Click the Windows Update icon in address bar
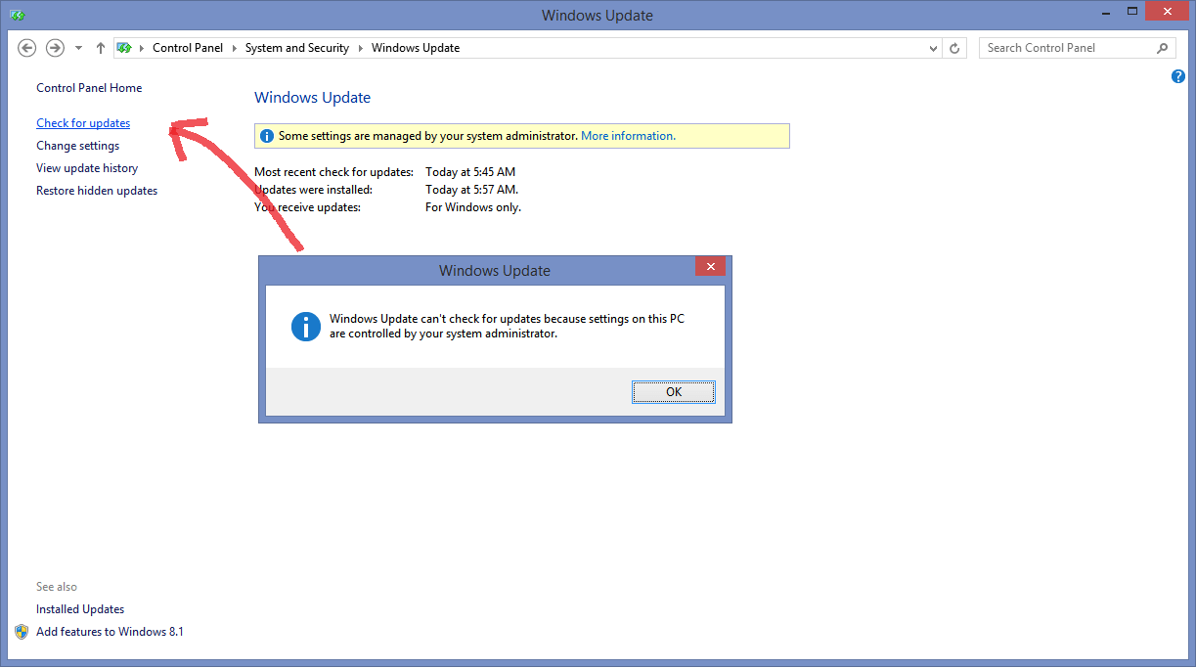 [x=124, y=48]
